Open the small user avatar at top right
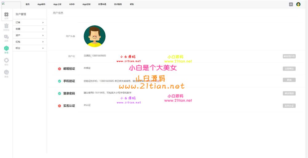The image size is (308, 158). coord(298,4)
